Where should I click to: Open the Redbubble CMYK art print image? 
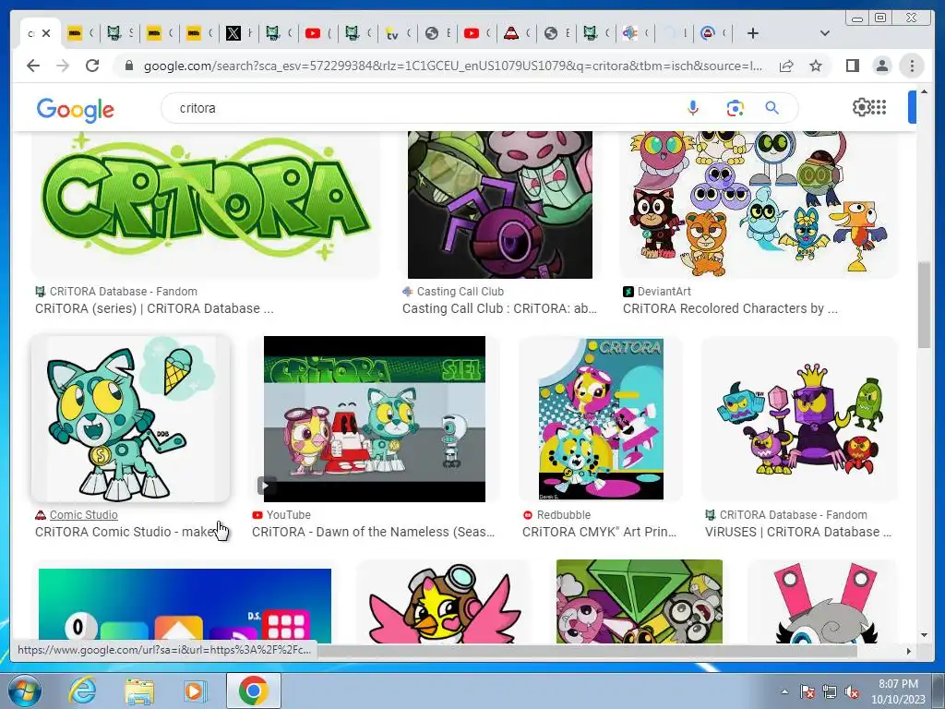click(600, 419)
